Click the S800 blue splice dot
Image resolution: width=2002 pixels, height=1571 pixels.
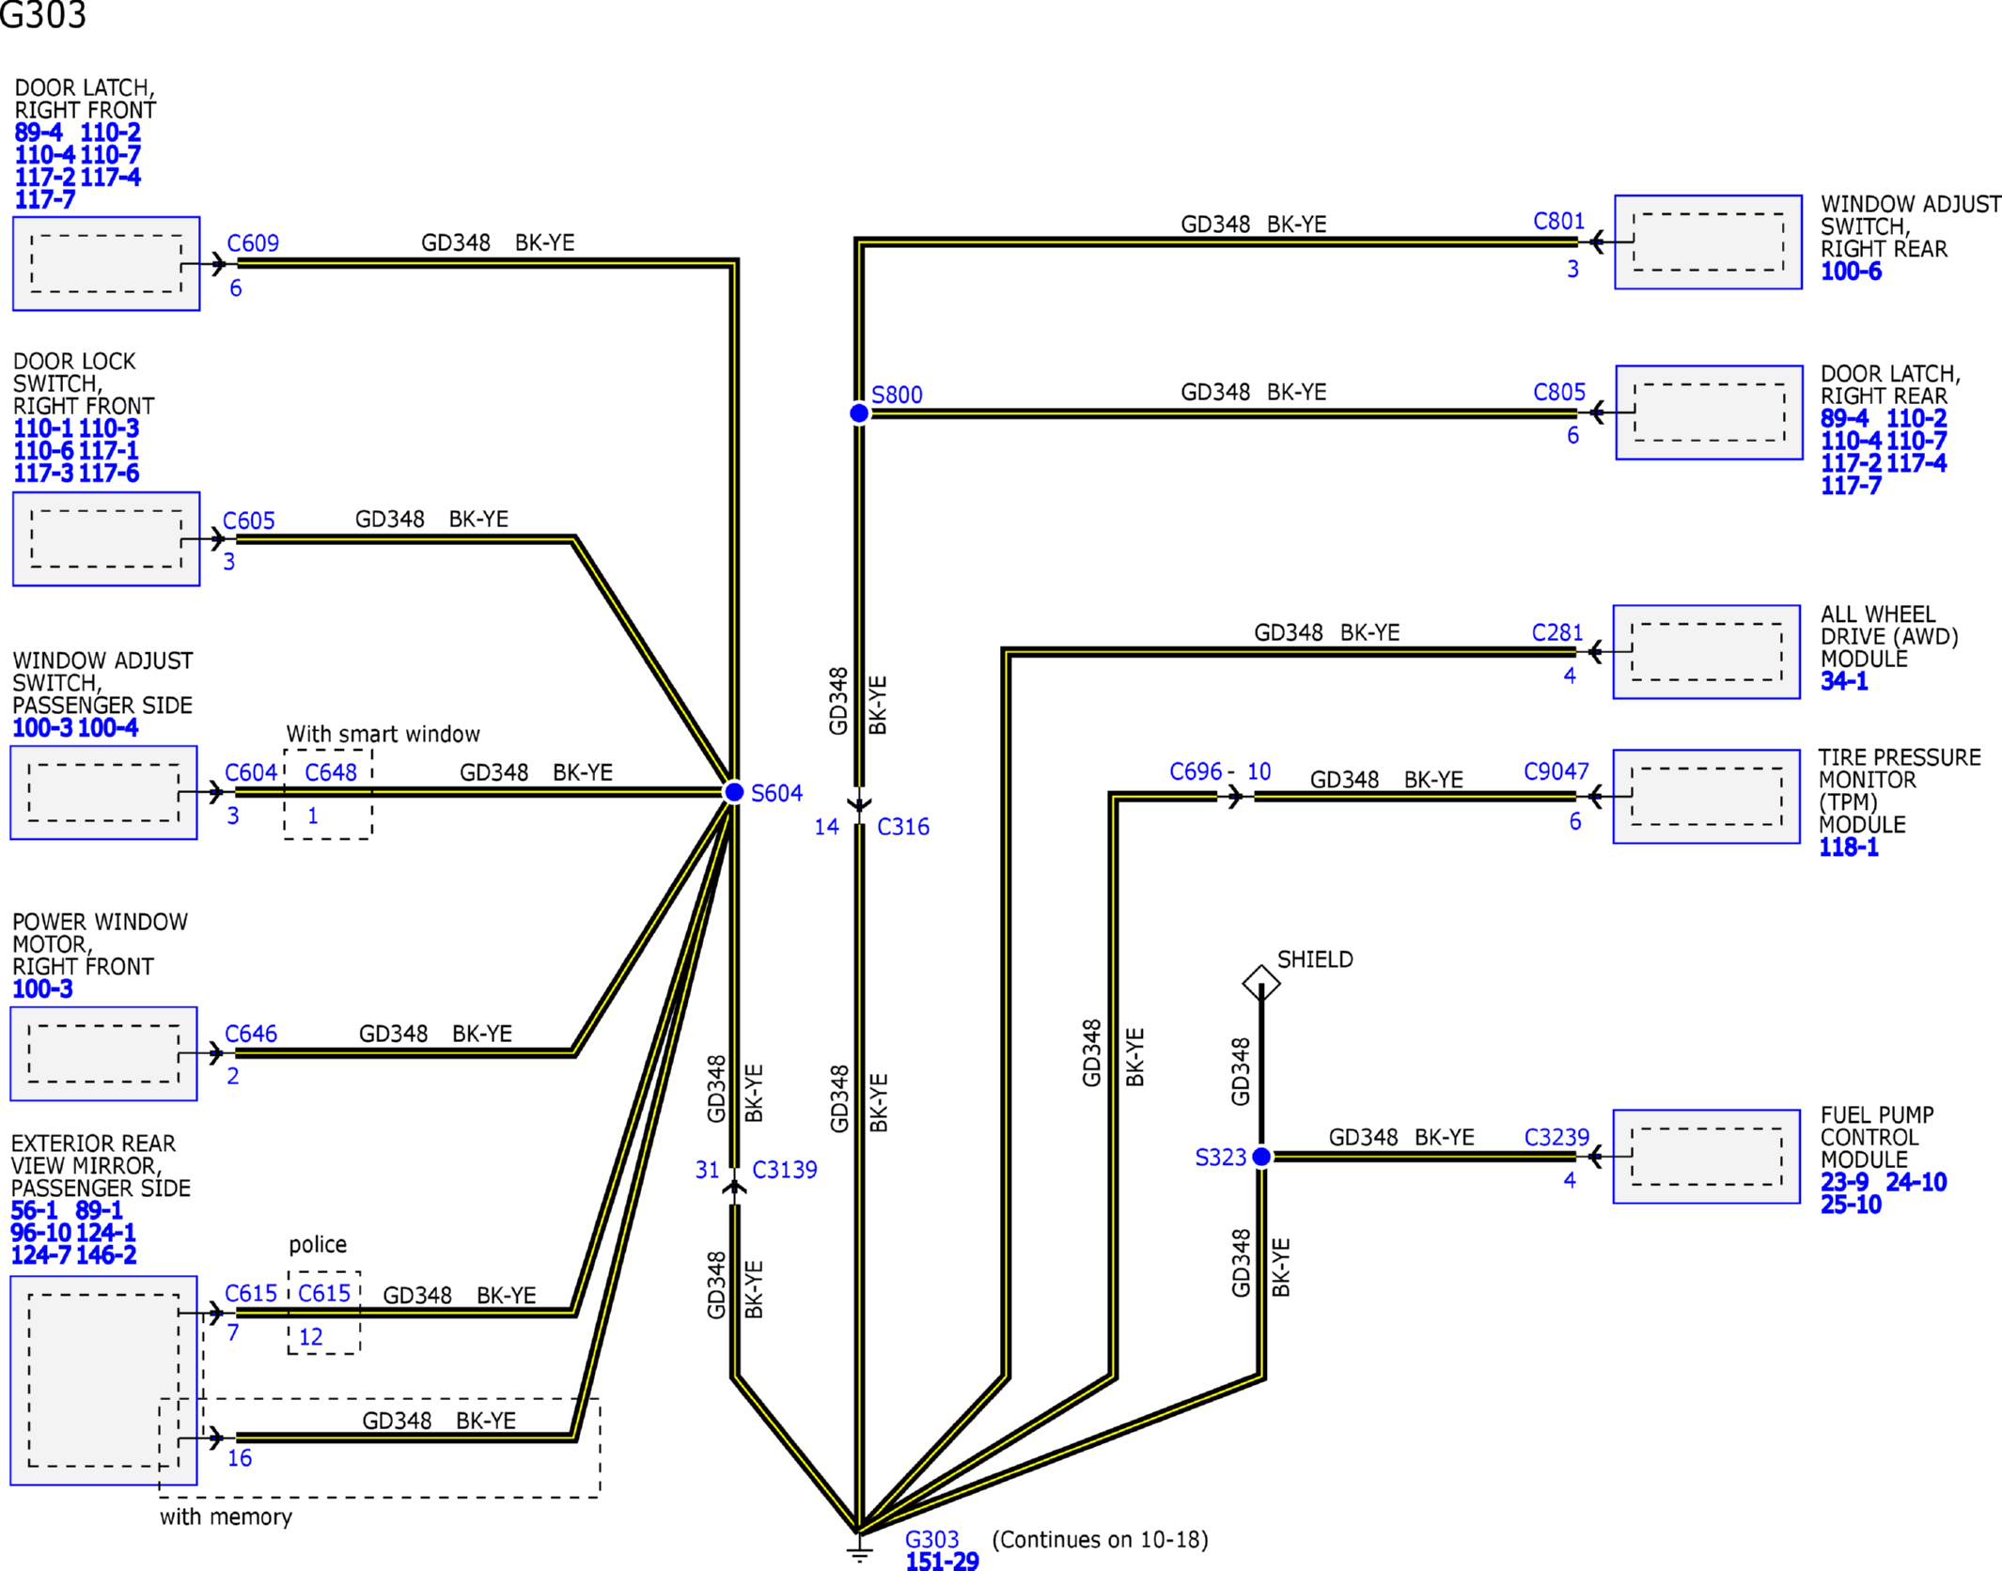859,413
